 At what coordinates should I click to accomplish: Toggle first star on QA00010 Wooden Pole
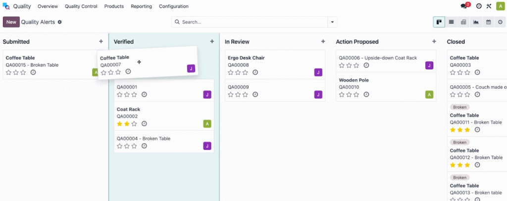click(x=342, y=94)
